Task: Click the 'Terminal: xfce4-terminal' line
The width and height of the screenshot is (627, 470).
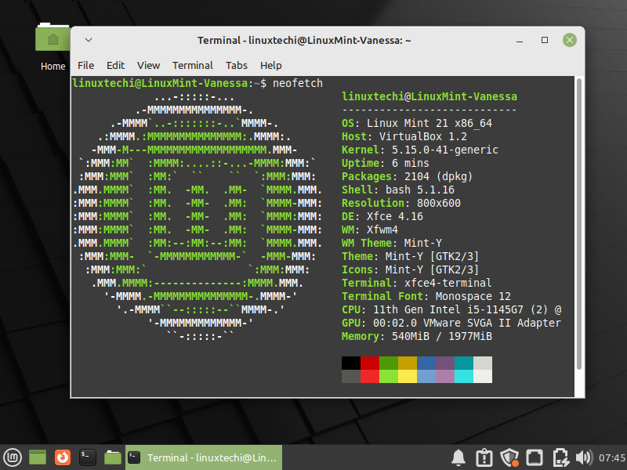Action: click(417, 283)
